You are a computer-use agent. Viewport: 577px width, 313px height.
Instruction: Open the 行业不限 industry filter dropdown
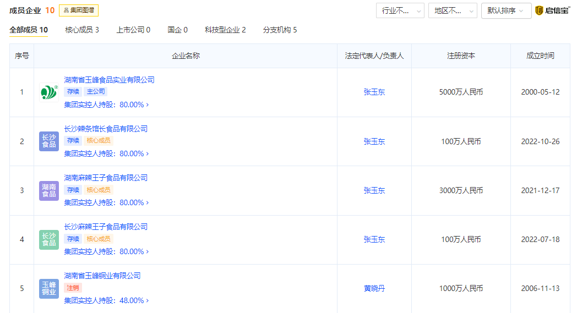[400, 10]
